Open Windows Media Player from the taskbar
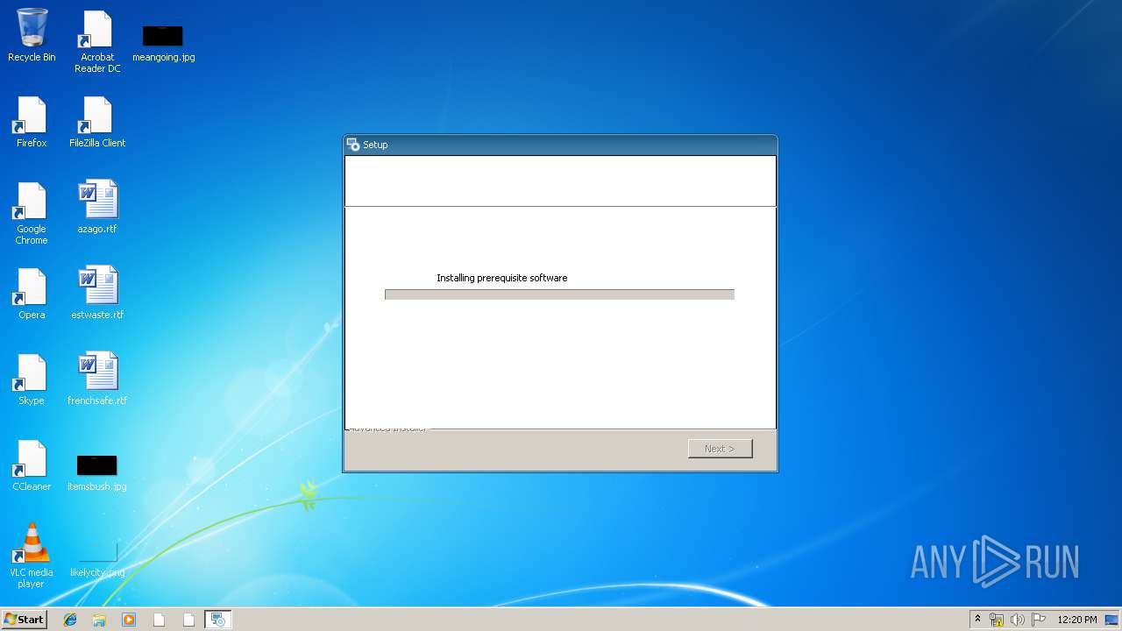 pyautogui.click(x=129, y=620)
